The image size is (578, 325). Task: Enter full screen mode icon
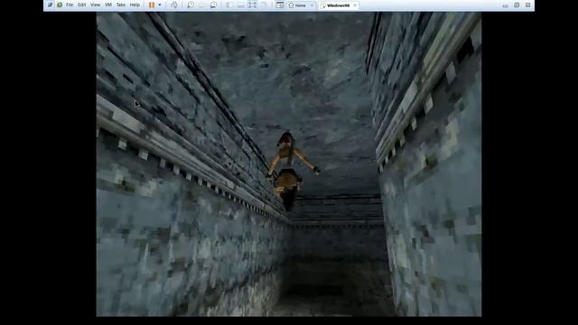pyautogui.click(x=252, y=5)
